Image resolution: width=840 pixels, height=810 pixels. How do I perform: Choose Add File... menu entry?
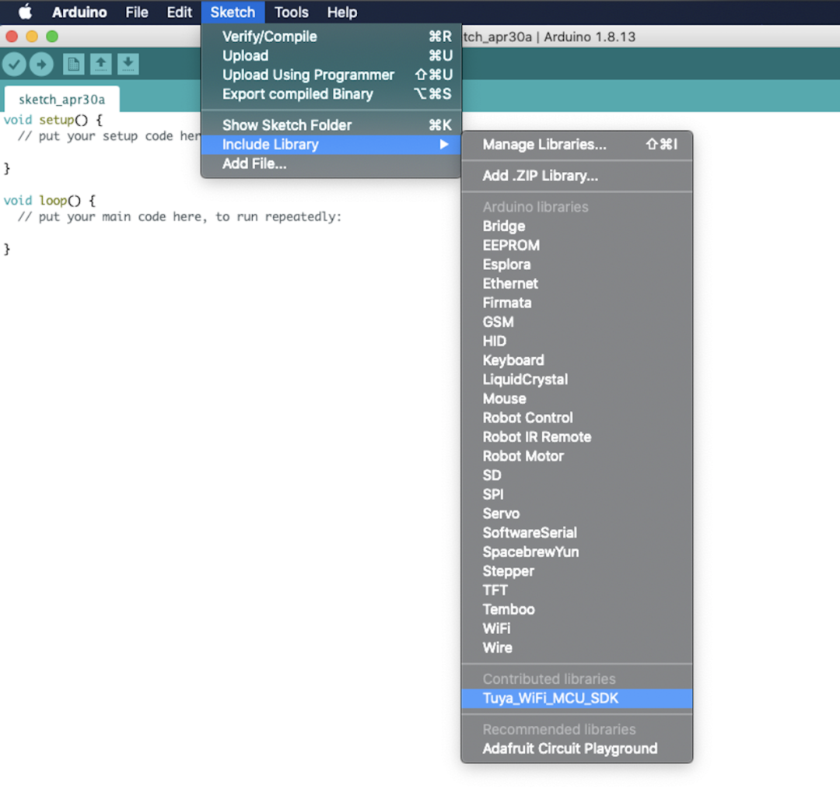pyautogui.click(x=331, y=163)
